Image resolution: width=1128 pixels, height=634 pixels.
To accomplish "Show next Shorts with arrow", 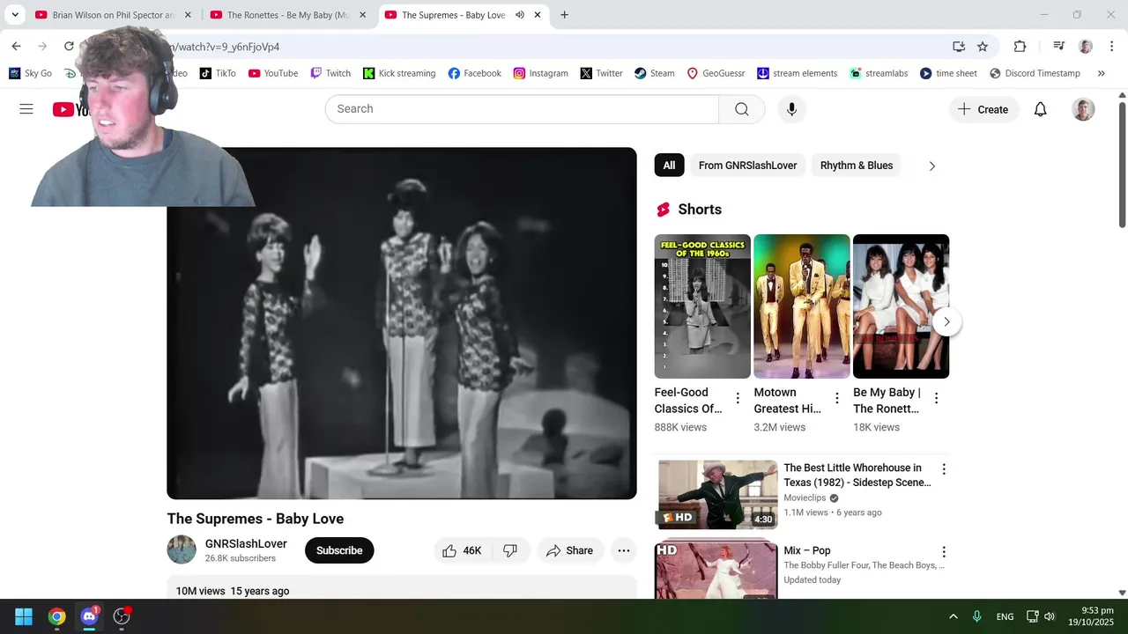I will tap(946, 321).
